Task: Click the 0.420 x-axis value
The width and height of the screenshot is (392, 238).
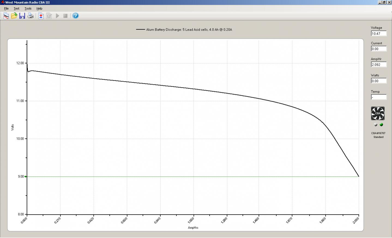Action: [x=91, y=220]
